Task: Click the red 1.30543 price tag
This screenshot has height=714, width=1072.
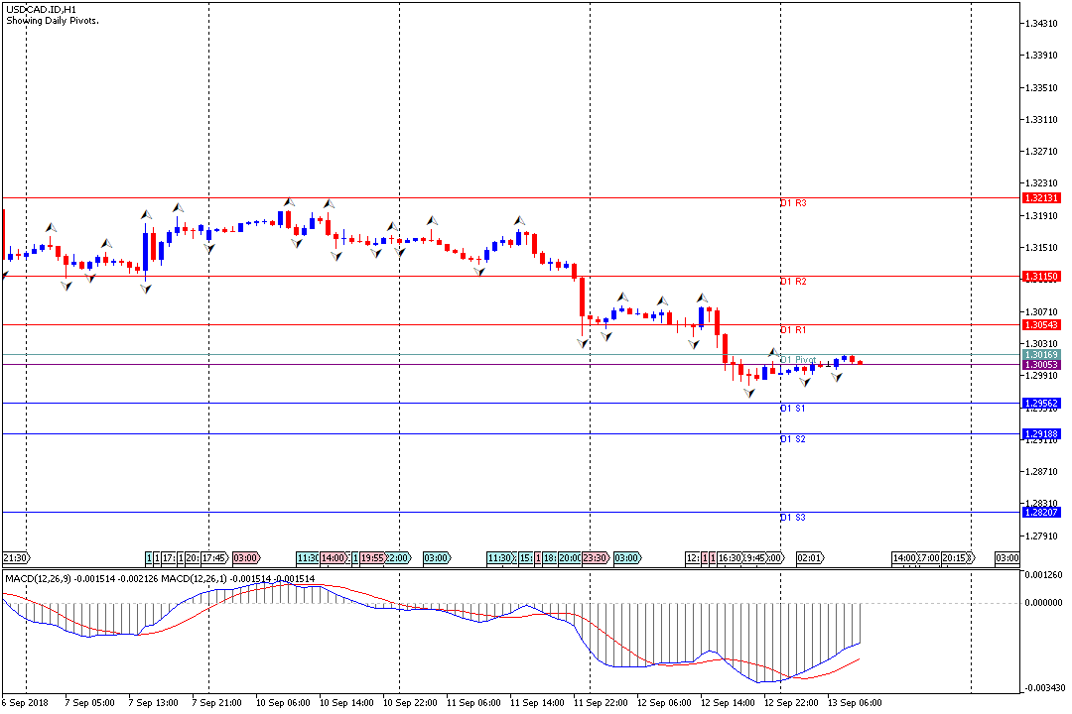Action: [x=1041, y=325]
